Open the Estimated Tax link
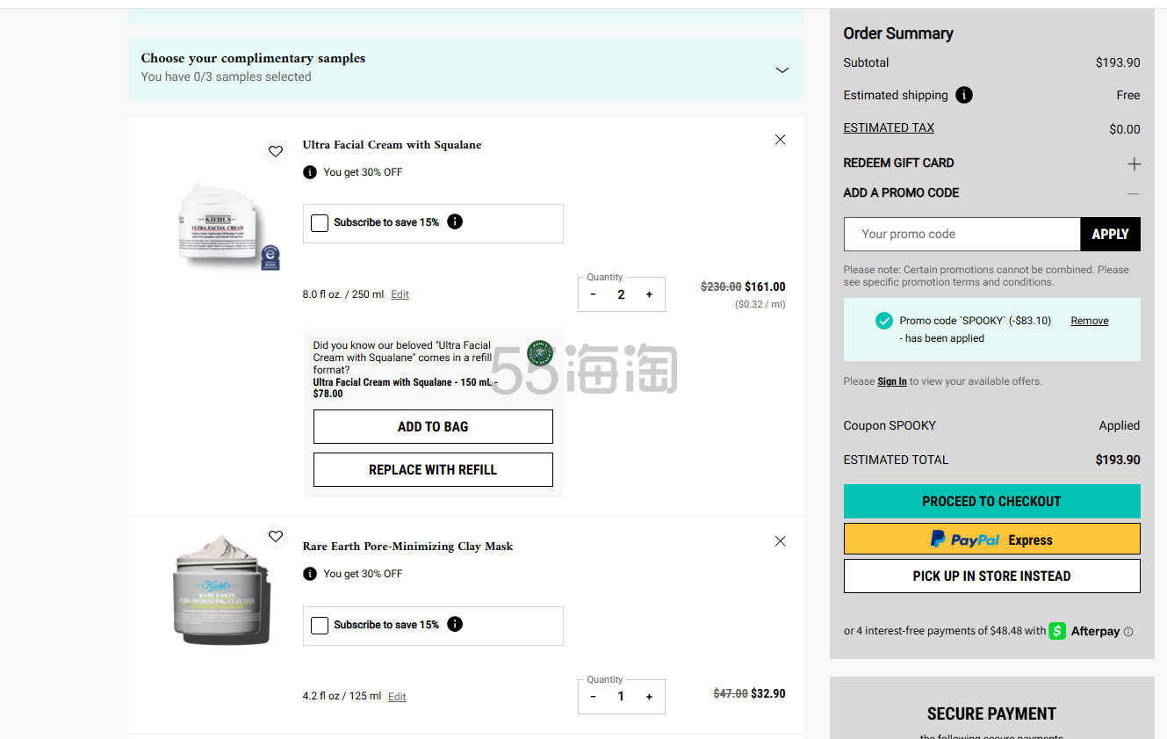The height and width of the screenshot is (739, 1167). (889, 127)
